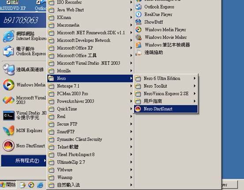Open the VMware program folder
Screen dimensions: 244x190
click(x=90, y=170)
